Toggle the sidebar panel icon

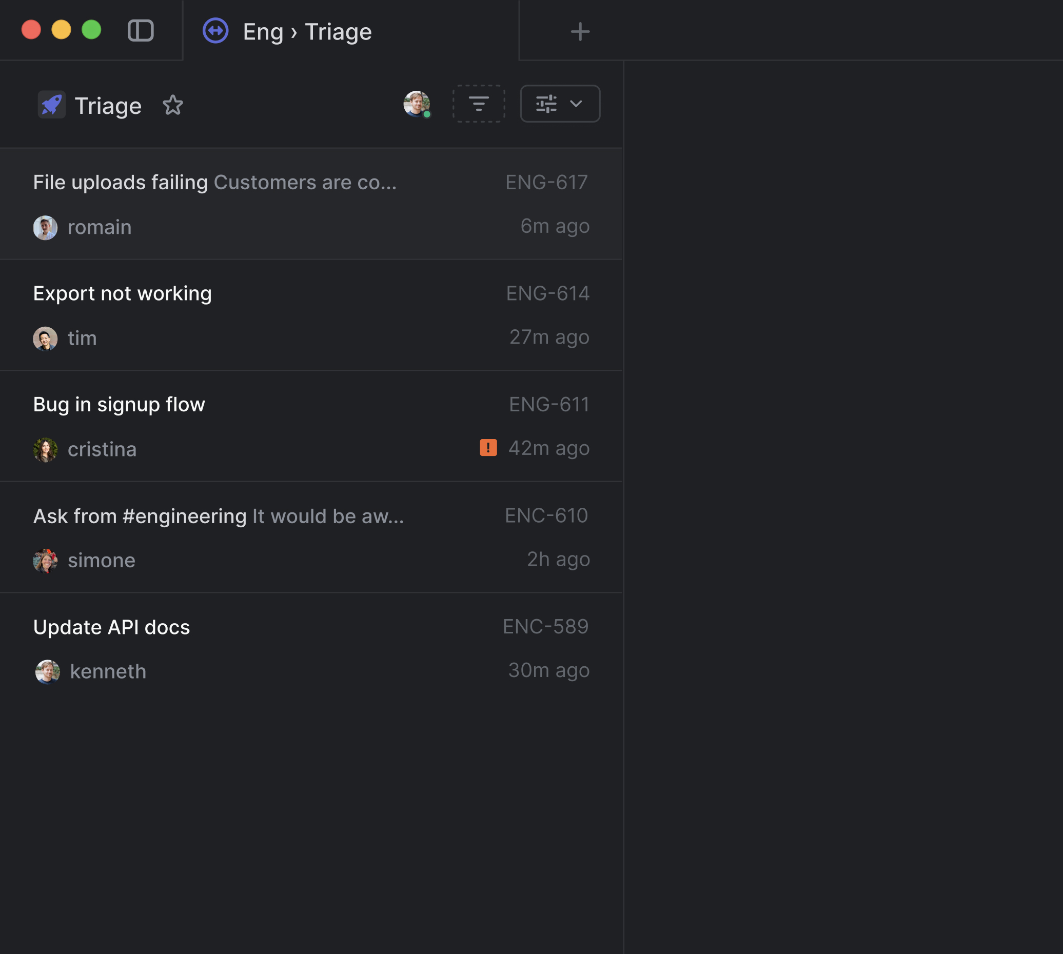(140, 30)
